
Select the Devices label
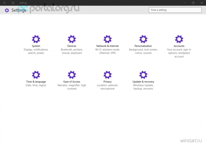pos(72,46)
